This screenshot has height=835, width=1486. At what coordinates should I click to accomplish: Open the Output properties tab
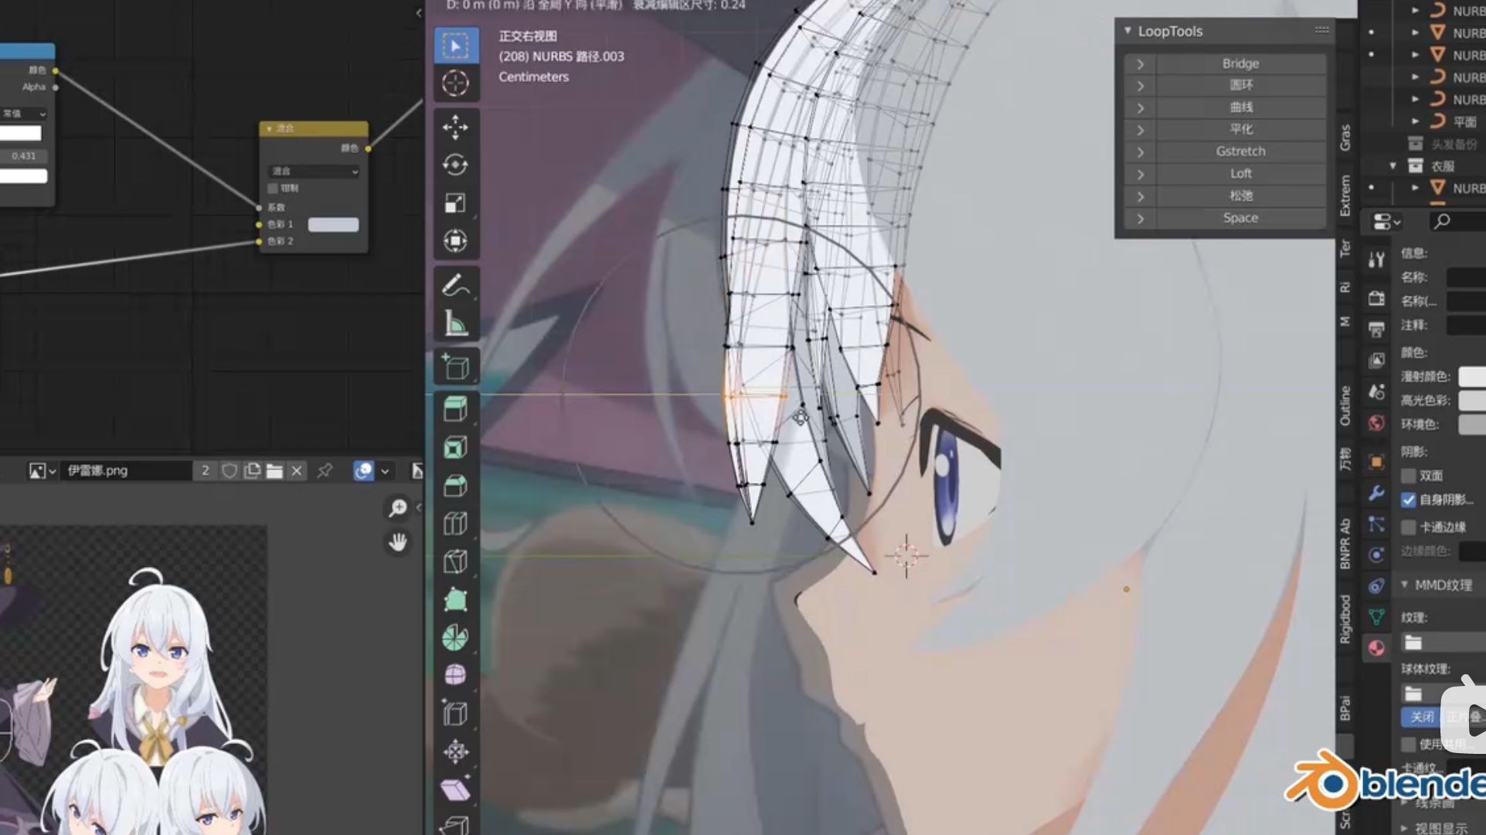1376,329
